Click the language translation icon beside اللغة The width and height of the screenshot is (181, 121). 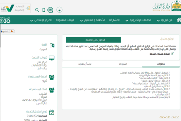[52, 45]
